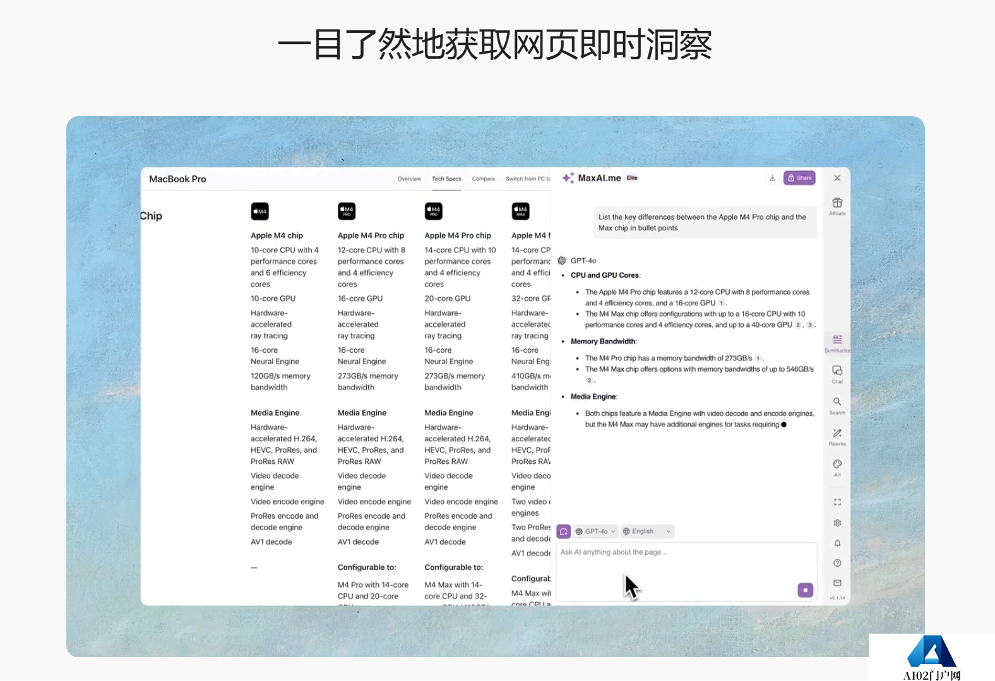Open the Art tool in MaxAI sidebar
Viewport: 995px width, 681px height.
(x=837, y=468)
